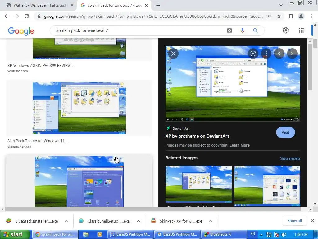Open second related image with app icons
Screen dimensions: 318x239
[267, 186]
